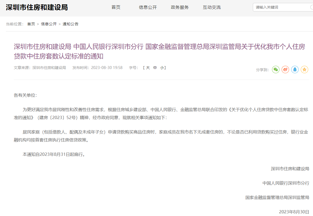The height and width of the screenshot is (216, 313).
Task: Open the 通知公告 breadcrumb link
Action: 71,24
